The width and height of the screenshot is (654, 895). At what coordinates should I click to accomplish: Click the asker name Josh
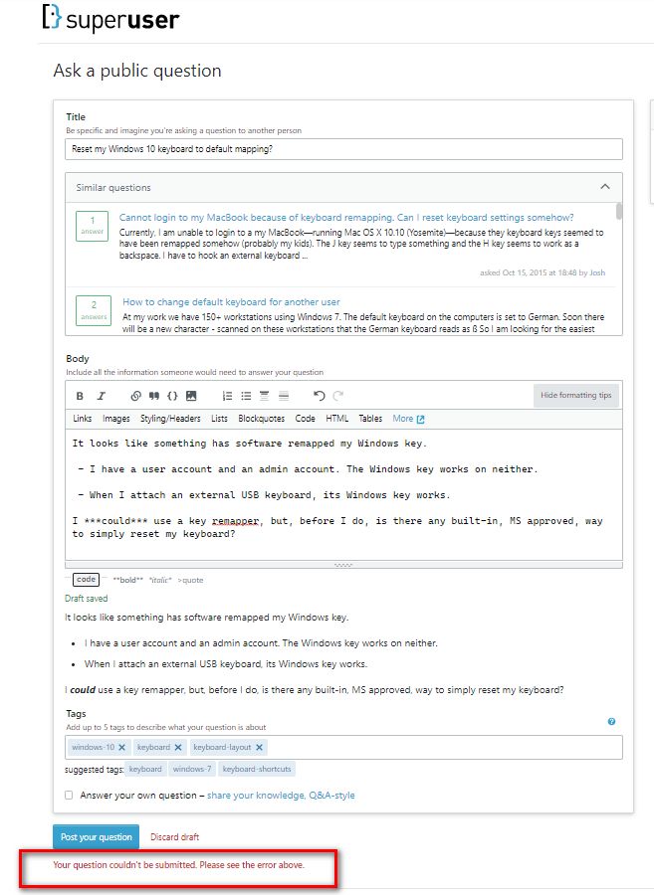tap(597, 272)
